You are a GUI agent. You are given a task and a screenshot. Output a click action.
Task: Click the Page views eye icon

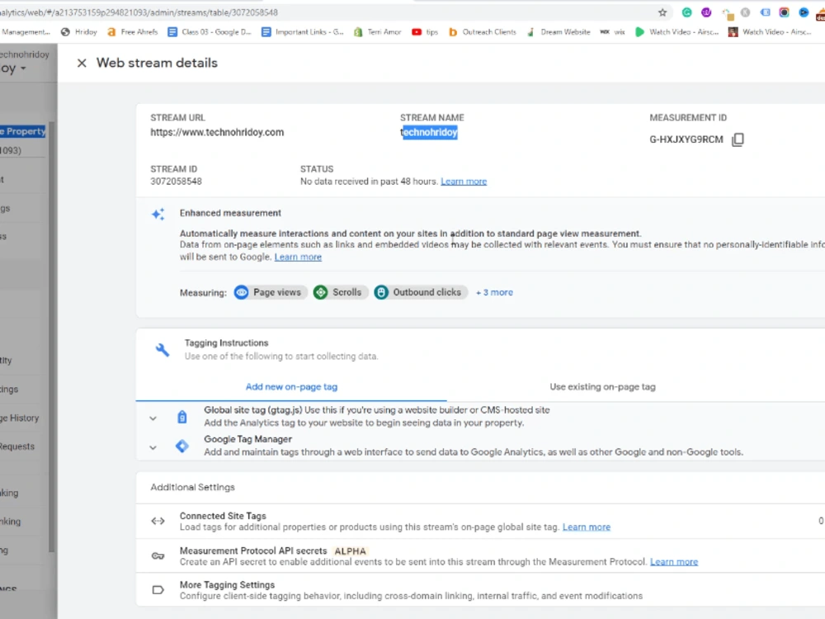[x=242, y=292]
